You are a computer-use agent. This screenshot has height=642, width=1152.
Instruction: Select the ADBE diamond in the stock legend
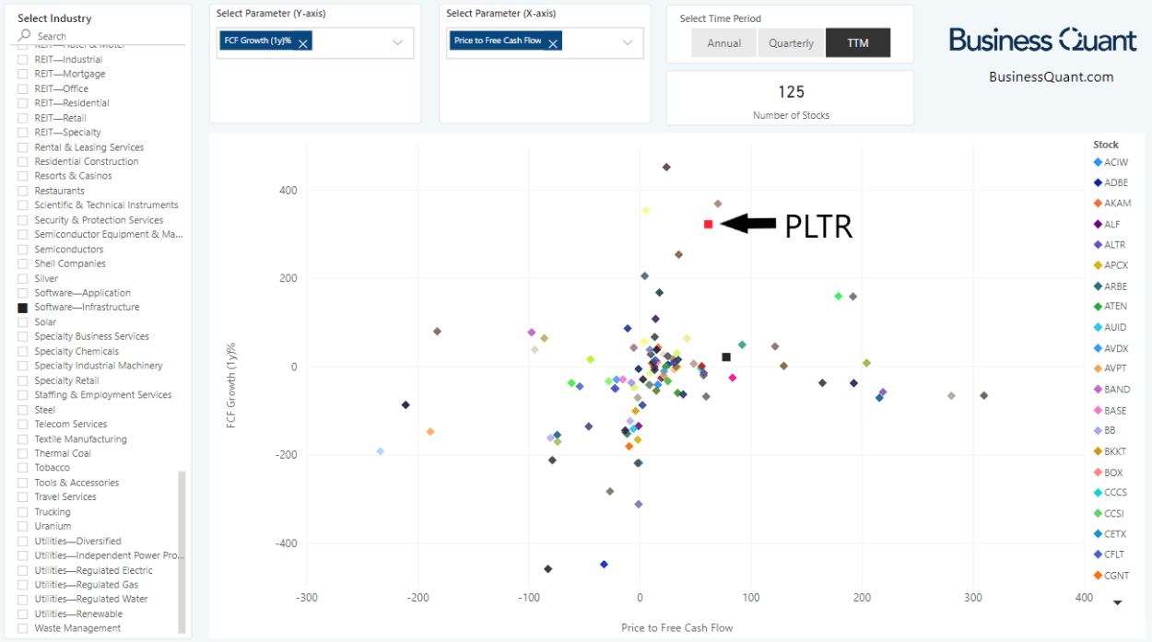tap(1098, 182)
